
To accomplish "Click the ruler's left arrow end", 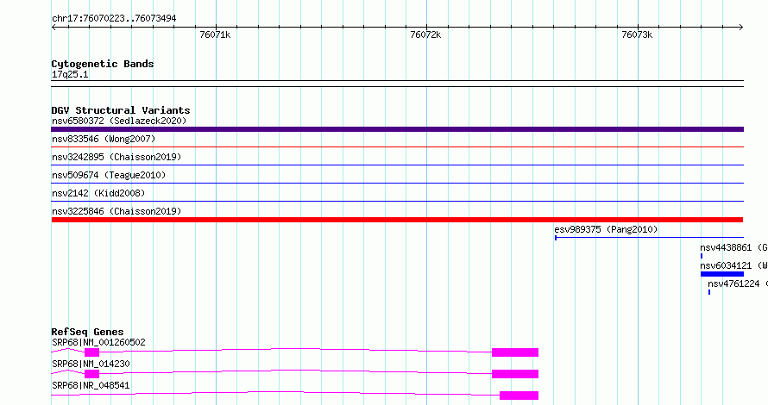I will (54, 28).
